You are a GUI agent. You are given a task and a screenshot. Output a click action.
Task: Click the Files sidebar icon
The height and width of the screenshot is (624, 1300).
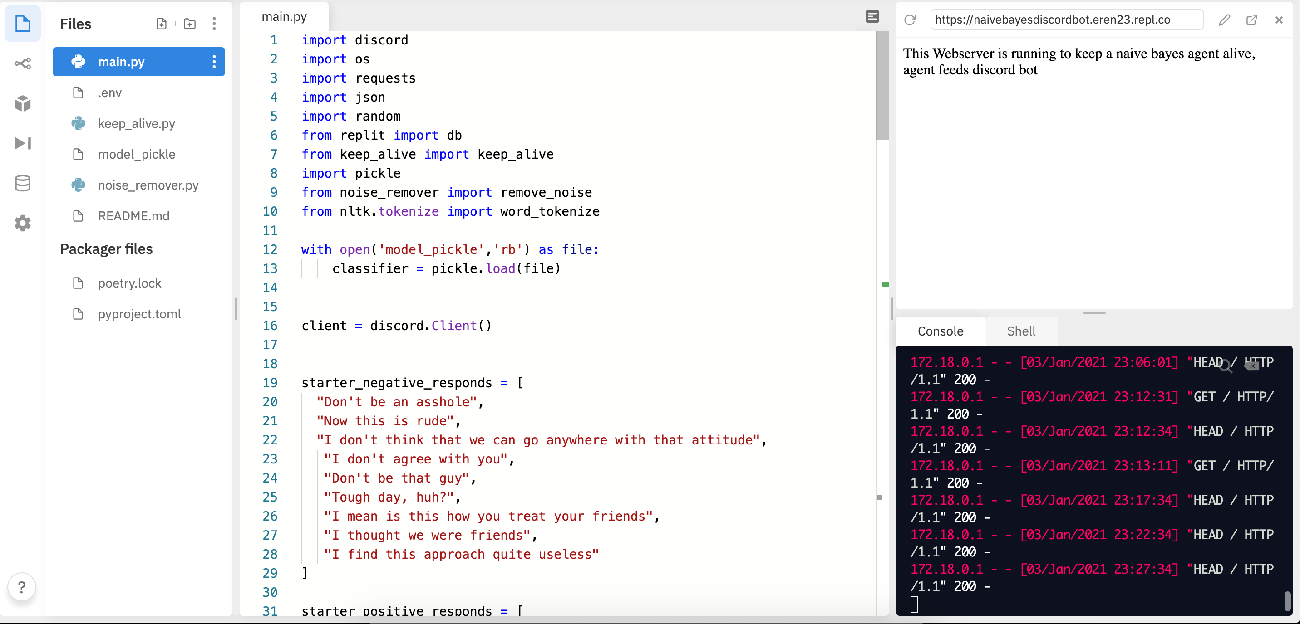tap(22, 24)
